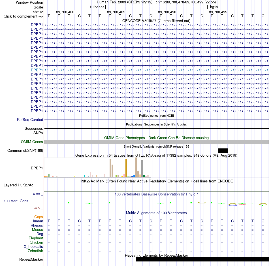The height and width of the screenshot is (266, 269).
Task: Click the green 'OMIM Genes' label
Action: (x=32, y=142)
